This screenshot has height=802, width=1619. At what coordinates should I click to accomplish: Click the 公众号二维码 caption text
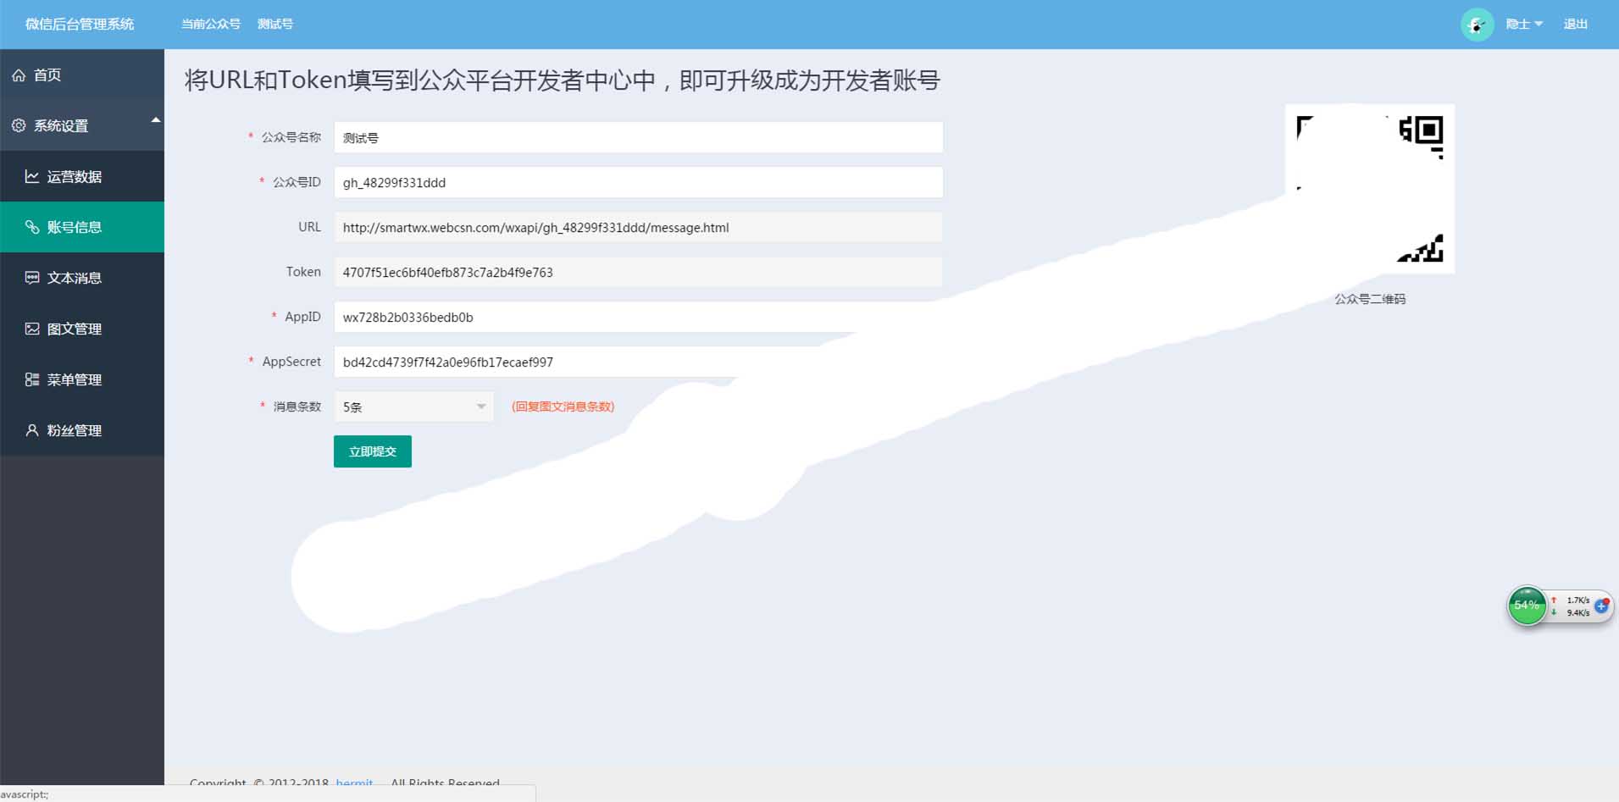point(1370,299)
